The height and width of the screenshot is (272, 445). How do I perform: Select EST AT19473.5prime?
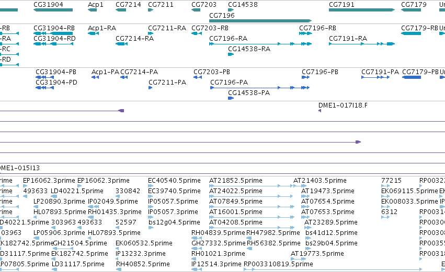click(327, 191)
